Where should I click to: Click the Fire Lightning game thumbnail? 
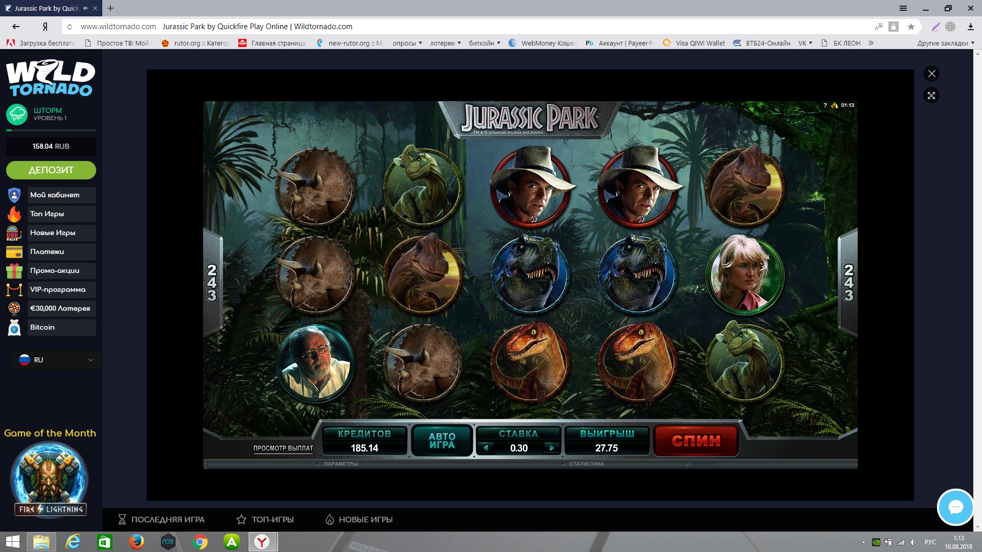click(50, 479)
